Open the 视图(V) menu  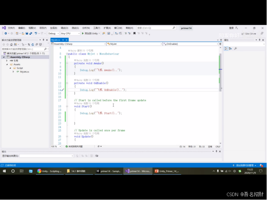coord(32,28)
